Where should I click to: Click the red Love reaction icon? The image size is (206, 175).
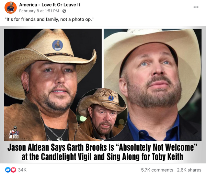tap(13, 170)
